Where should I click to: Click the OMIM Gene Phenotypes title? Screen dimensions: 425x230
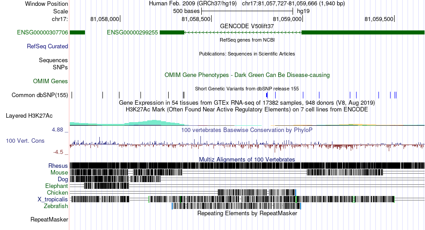(x=247, y=75)
